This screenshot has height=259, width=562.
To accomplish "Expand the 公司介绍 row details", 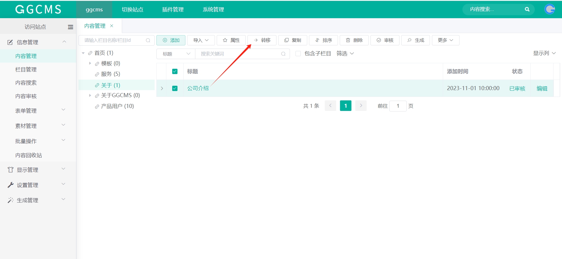I will [x=162, y=88].
